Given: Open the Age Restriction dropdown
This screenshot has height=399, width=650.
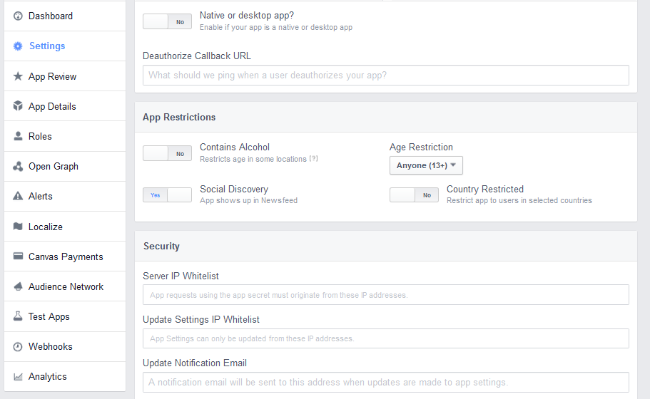Looking at the screenshot, I should pos(426,165).
